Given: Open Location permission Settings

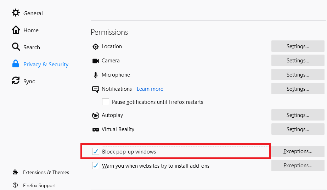Looking at the screenshot, I should tap(298, 46).
